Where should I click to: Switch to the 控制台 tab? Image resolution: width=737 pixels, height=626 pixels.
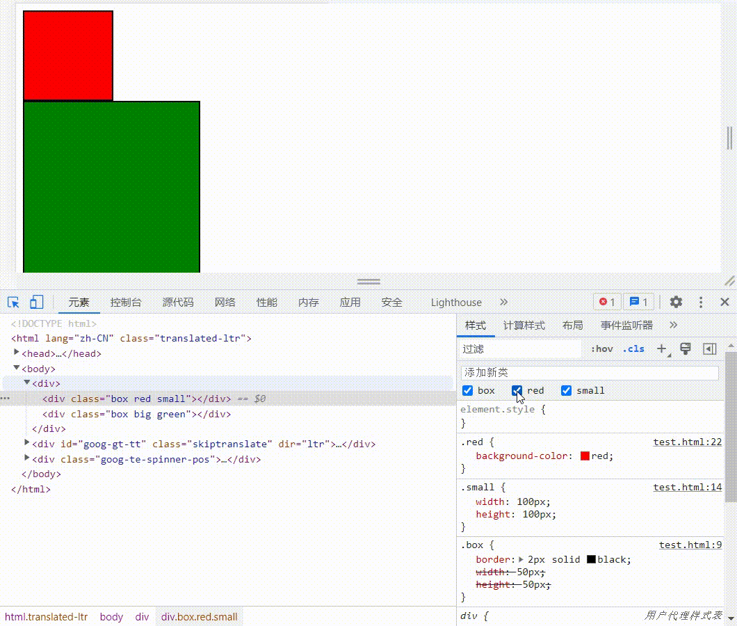click(126, 302)
